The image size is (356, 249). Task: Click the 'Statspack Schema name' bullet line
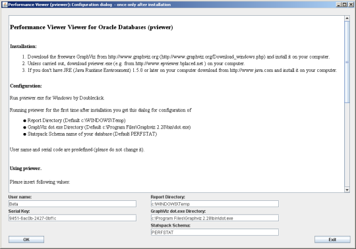tap(90, 134)
